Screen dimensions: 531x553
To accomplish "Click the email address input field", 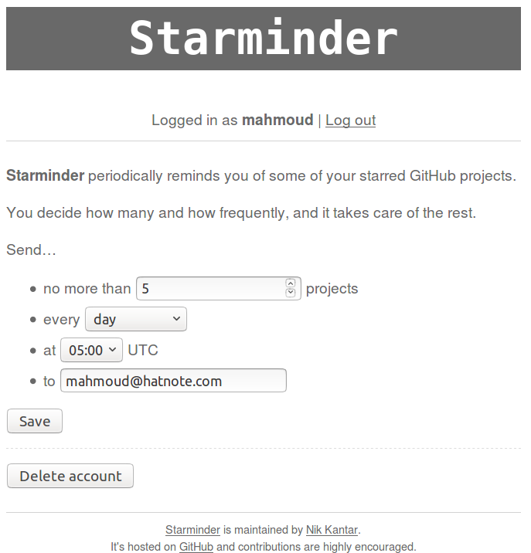I will coord(173,381).
